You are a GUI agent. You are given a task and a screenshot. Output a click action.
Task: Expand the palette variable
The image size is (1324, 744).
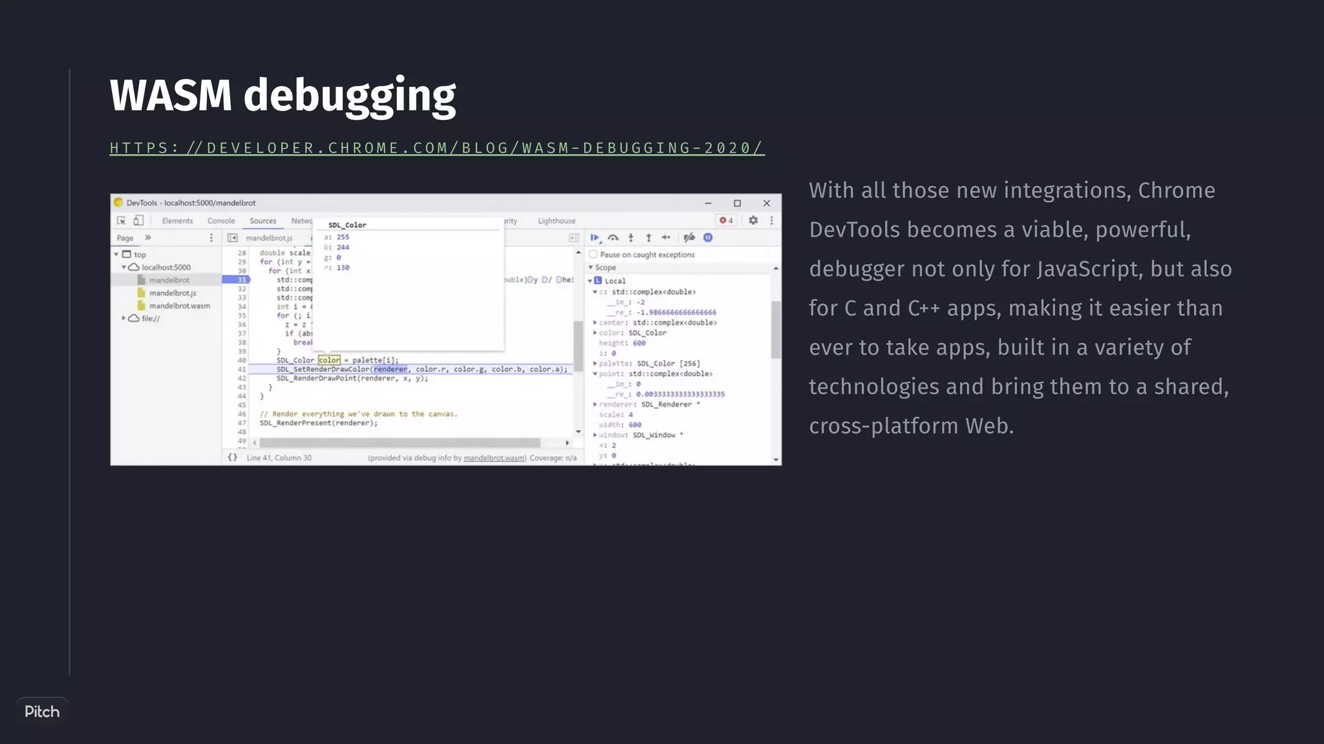coord(595,364)
